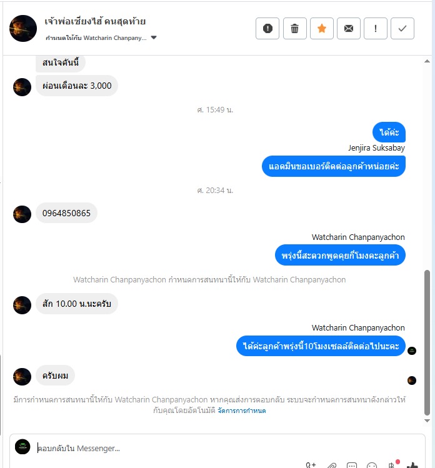Toggle the exclamation mark priority button
This screenshot has width=435, height=468.
click(375, 28)
